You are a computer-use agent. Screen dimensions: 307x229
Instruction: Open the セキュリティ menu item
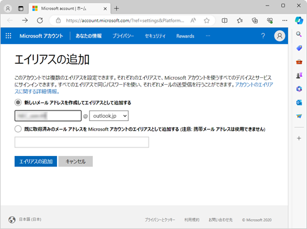[x=155, y=36]
